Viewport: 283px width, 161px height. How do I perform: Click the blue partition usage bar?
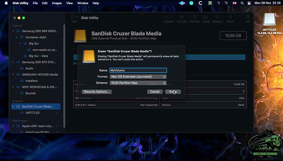[215, 57]
